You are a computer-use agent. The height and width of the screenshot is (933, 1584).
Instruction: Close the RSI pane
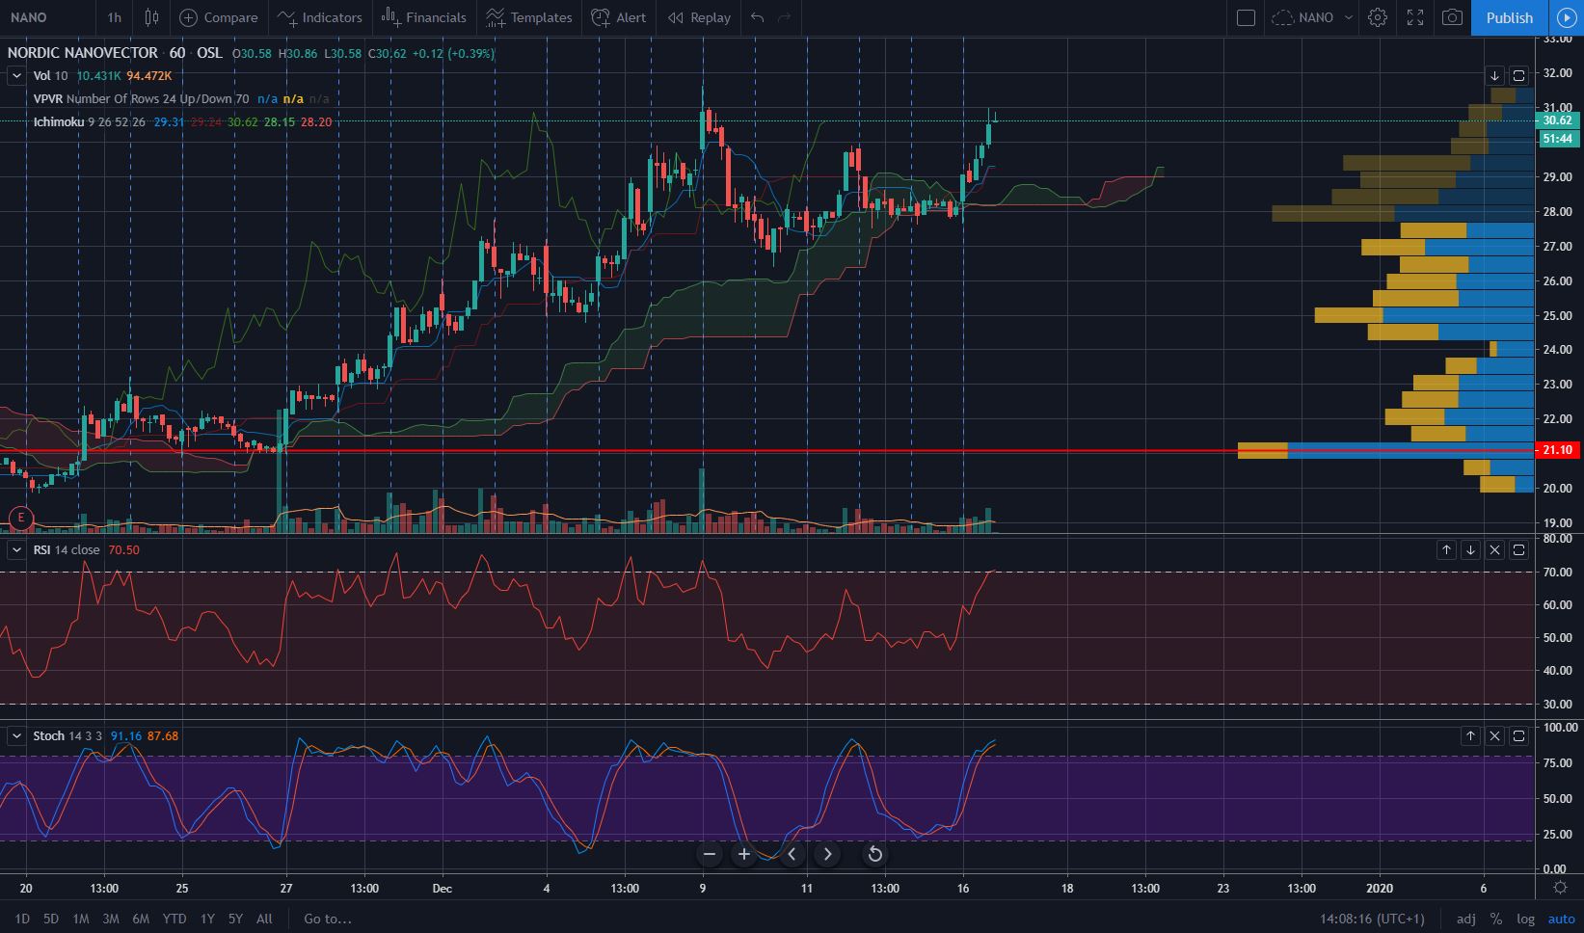click(1494, 549)
